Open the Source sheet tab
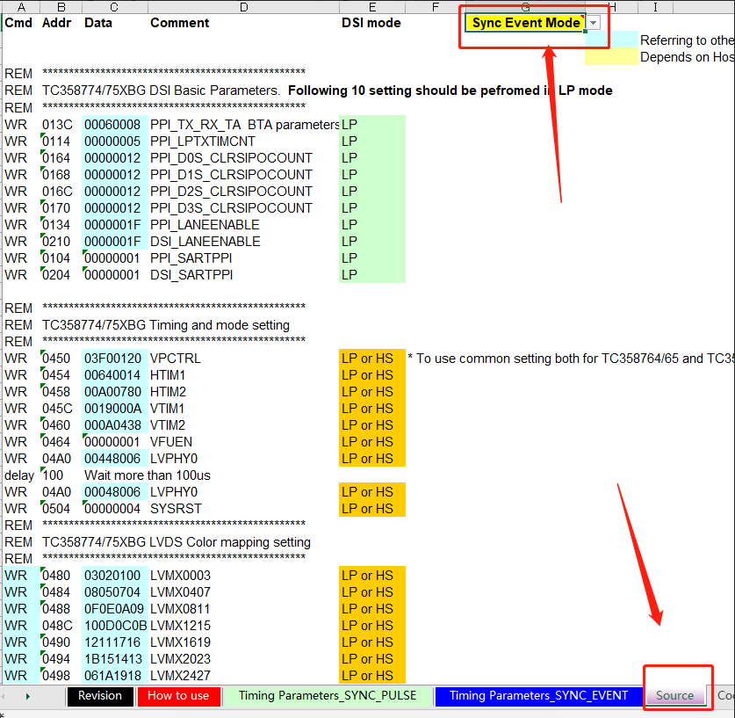This screenshot has height=718, width=735. coord(676,695)
